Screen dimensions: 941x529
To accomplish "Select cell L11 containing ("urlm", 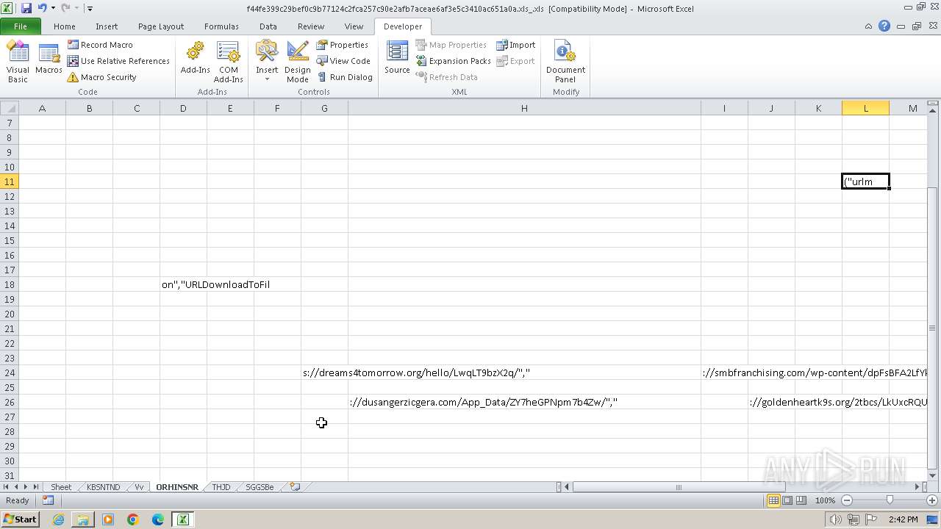I will [x=865, y=181].
